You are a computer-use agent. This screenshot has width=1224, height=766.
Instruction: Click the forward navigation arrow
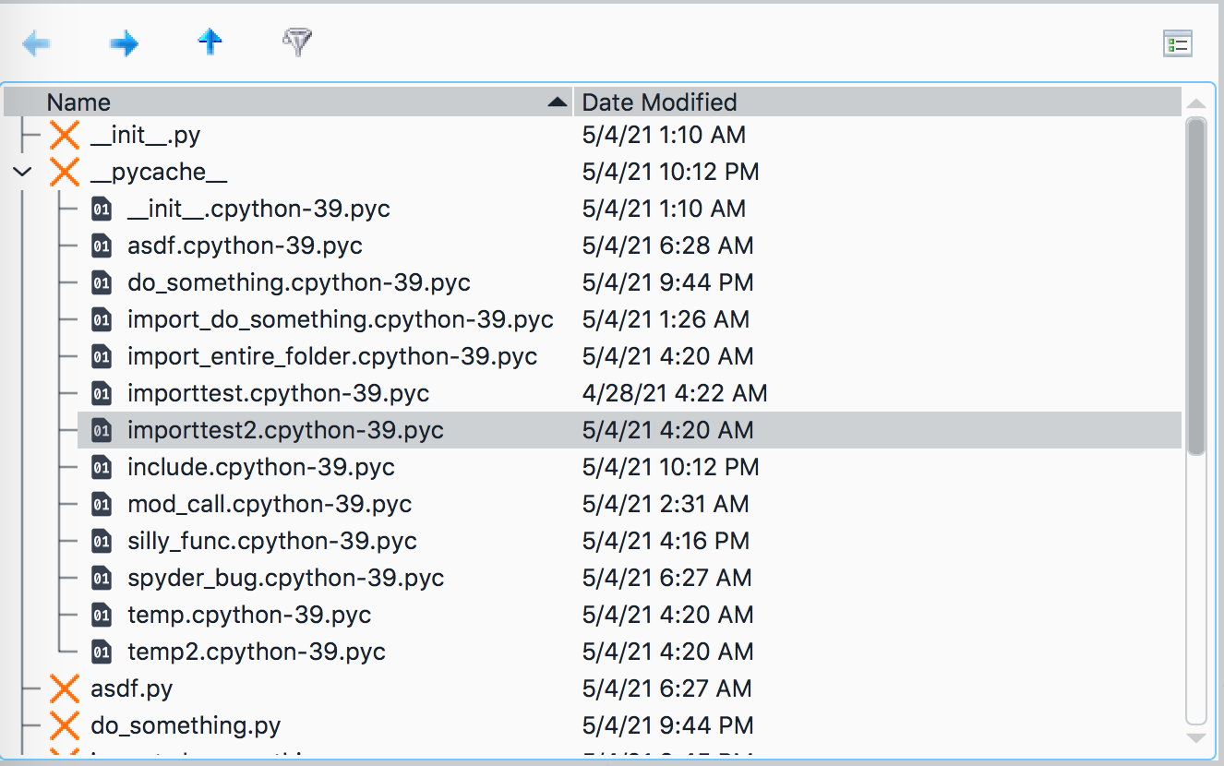tap(124, 42)
